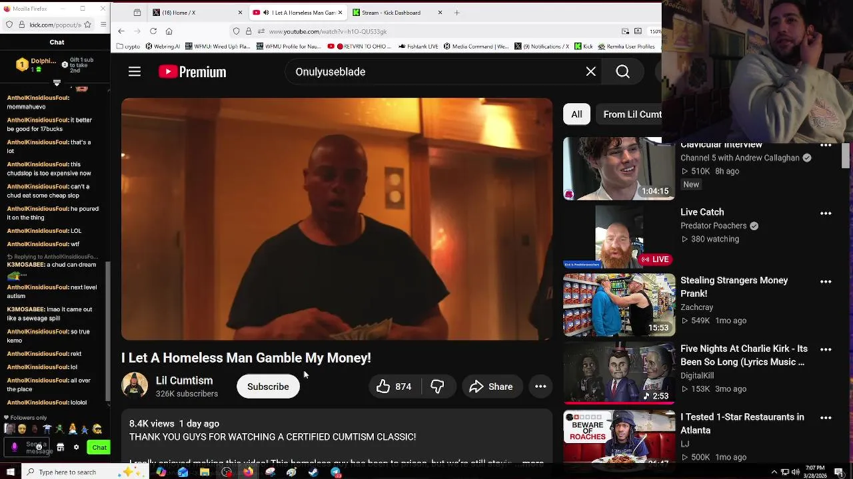Open the RETVRN TO OHIO bookmark

[360, 47]
